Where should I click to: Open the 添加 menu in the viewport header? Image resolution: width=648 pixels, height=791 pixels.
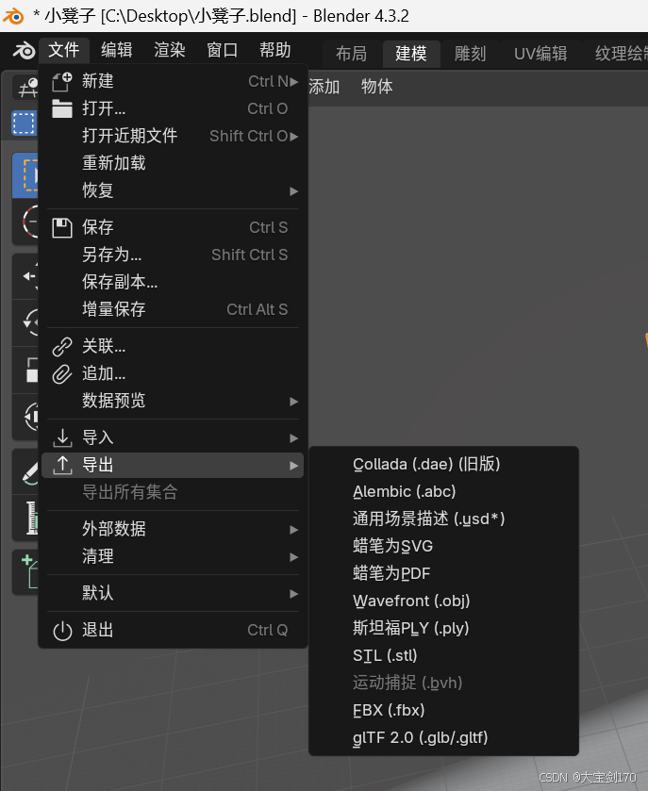[x=324, y=87]
